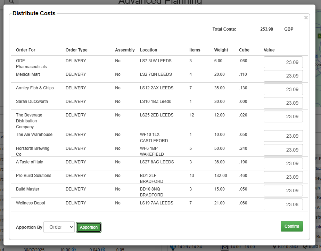
Task: Click the 'Apportion By' label
Action: (29, 227)
